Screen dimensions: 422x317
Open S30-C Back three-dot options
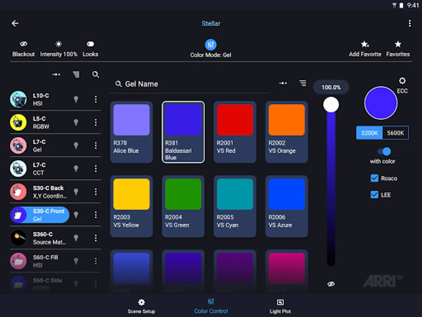[x=96, y=192]
